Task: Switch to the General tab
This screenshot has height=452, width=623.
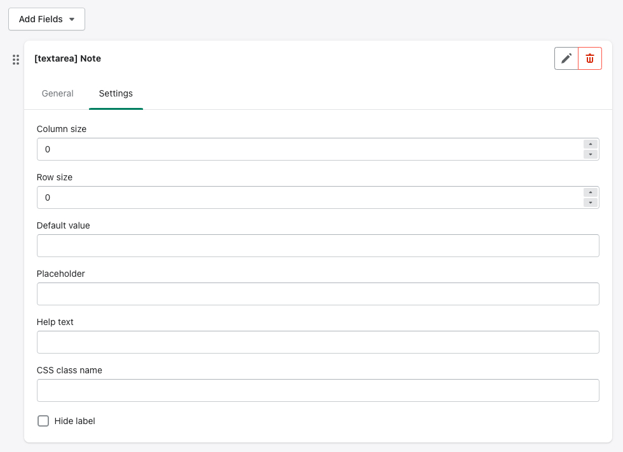Action: [x=58, y=93]
